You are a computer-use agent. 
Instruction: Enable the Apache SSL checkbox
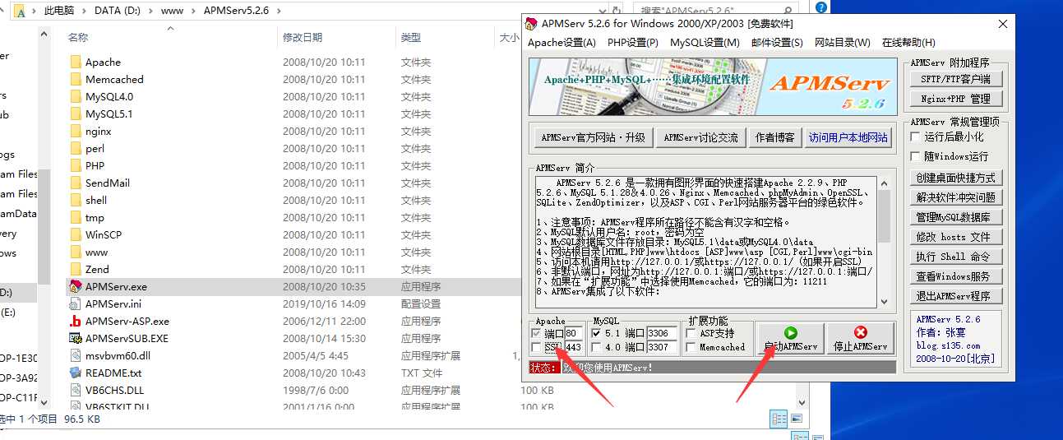click(537, 347)
